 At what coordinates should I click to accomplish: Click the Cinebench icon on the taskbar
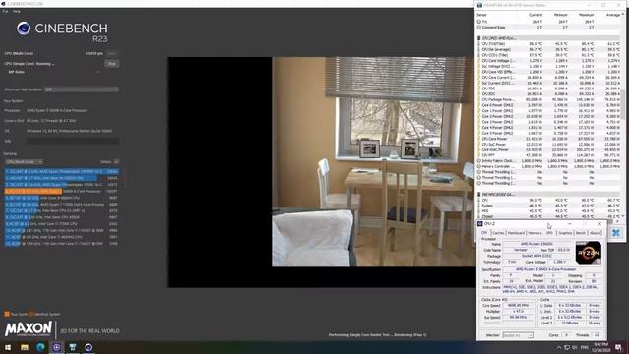[88, 347]
